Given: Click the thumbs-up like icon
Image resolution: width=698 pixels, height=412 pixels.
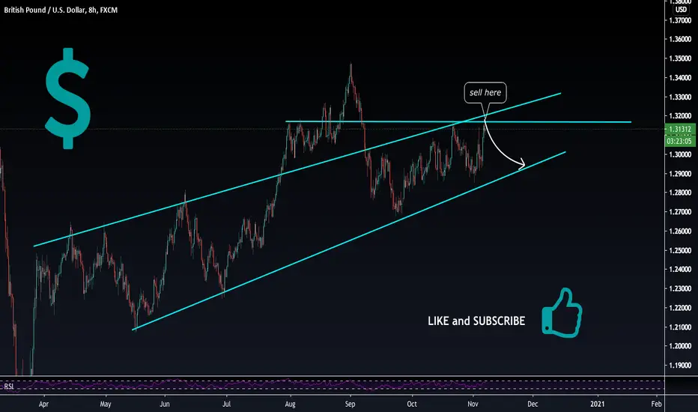Looking at the screenshot, I should [x=562, y=313].
